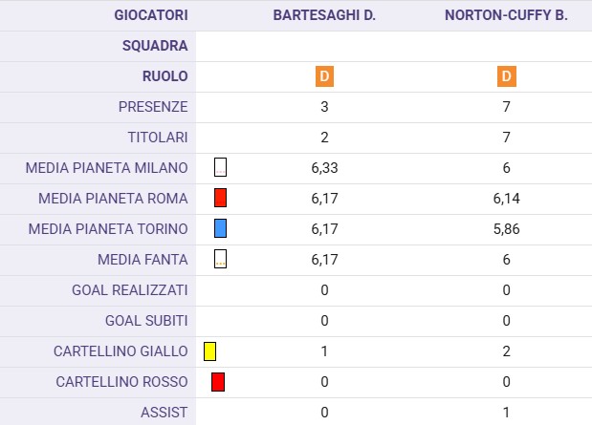The image size is (592, 425).
Task: Select the NORTON-CUFFY B. column header
Action: [506, 15]
